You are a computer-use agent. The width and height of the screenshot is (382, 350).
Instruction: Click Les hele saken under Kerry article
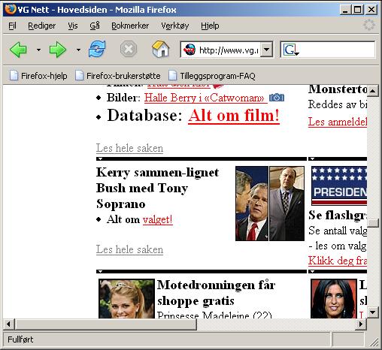click(129, 249)
